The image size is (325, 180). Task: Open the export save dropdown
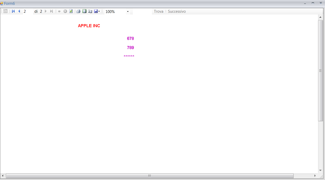point(97,11)
